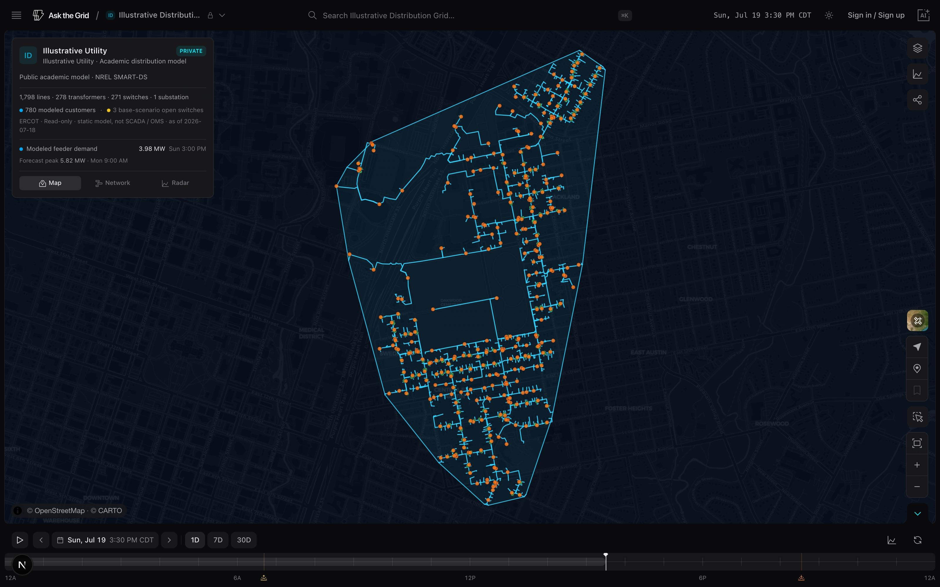Select the Map tab
Image resolution: width=940 pixels, height=587 pixels.
tap(50, 183)
